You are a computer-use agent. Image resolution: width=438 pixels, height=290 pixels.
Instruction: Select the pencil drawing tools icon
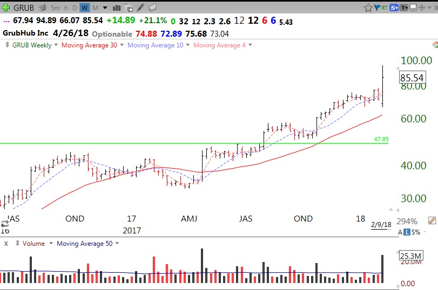click(140, 8)
